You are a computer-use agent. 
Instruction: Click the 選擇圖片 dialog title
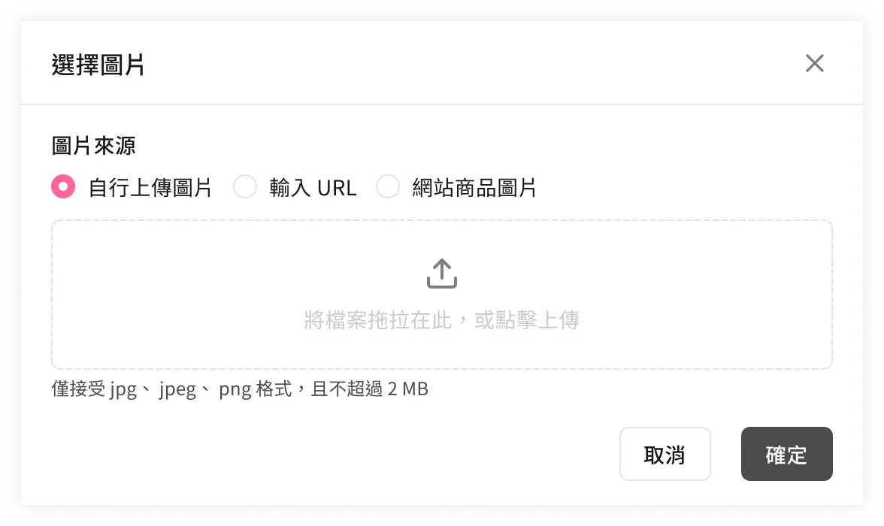coord(98,65)
